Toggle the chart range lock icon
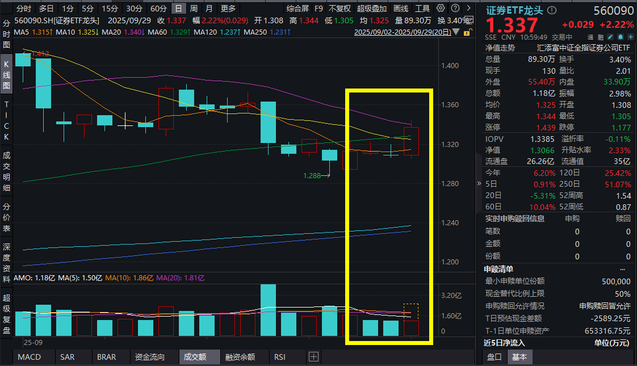Screen dimensions: 637x366 467,32
